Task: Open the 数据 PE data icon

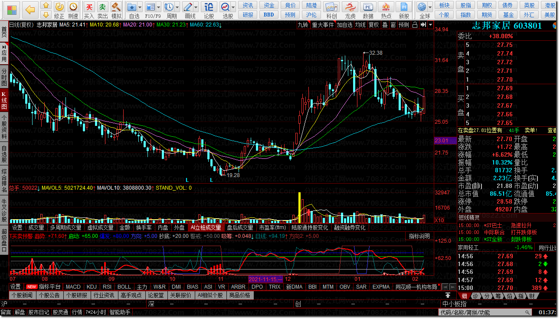Action: 368,7
